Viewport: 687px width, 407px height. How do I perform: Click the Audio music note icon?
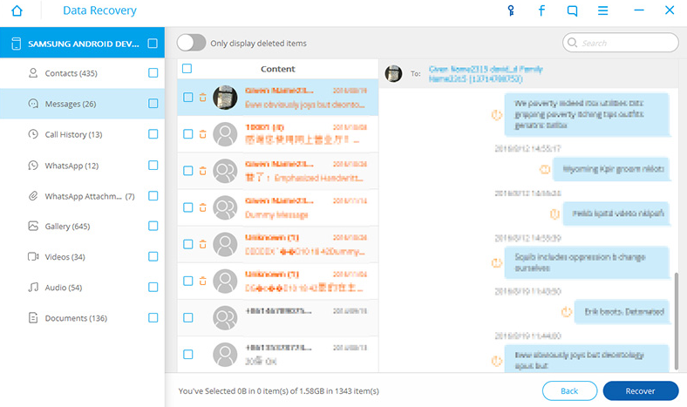(x=33, y=287)
